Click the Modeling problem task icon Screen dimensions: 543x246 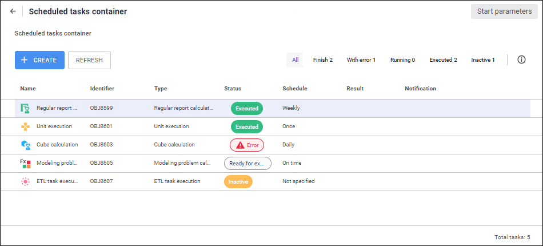tap(25, 163)
